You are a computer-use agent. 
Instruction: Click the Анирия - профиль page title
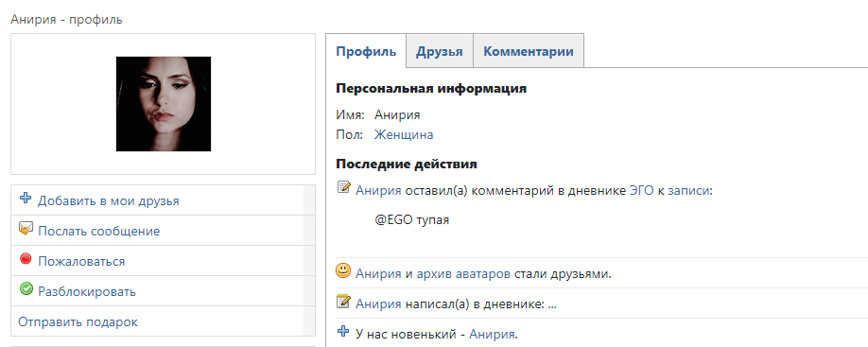(x=66, y=20)
